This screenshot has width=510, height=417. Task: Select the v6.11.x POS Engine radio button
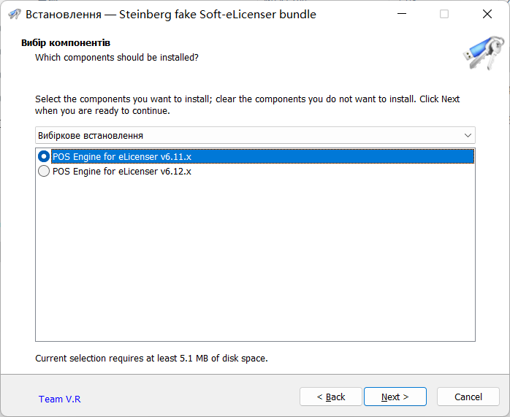click(x=44, y=156)
